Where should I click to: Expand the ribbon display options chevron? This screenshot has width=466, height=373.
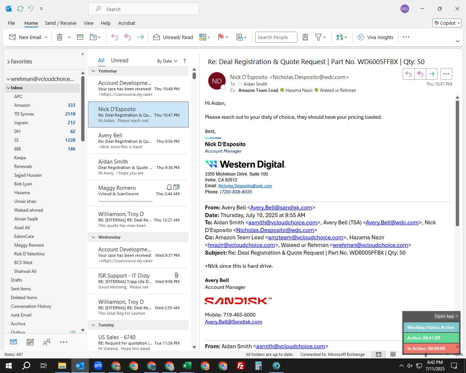[458, 41]
